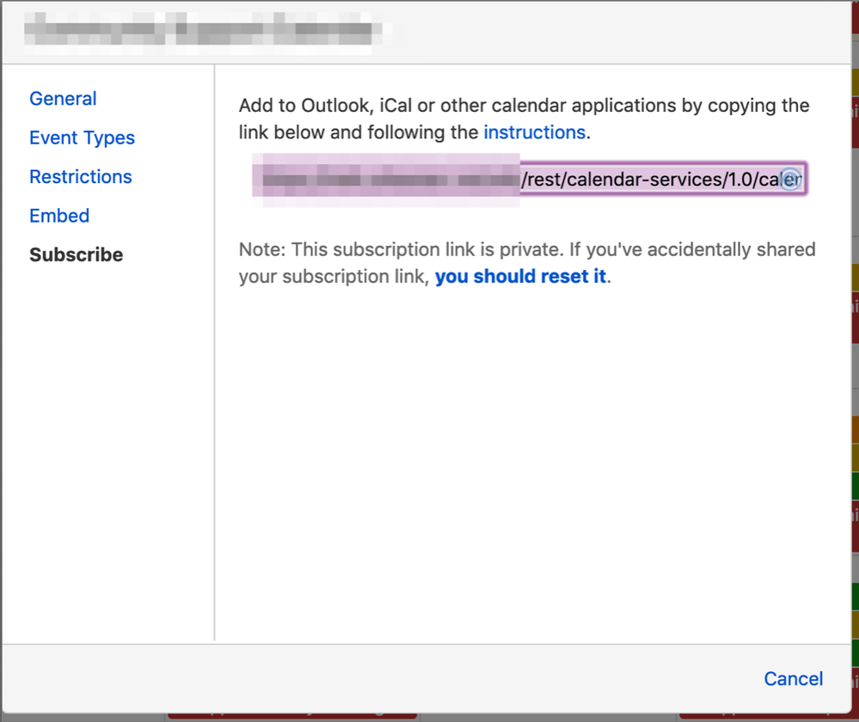This screenshot has width=859, height=722.
Task: Click the green event strip at the right edge
Action: point(856,486)
